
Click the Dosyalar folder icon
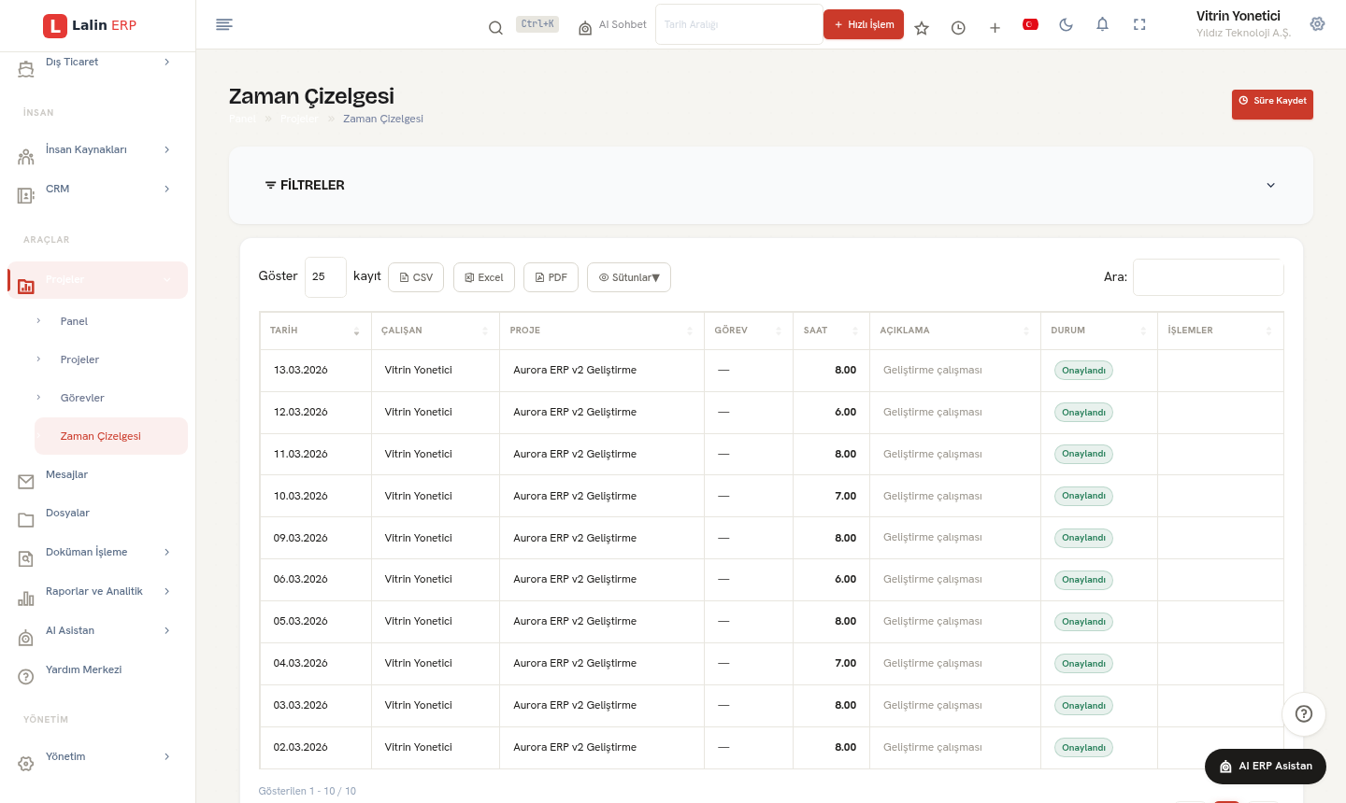26,520
